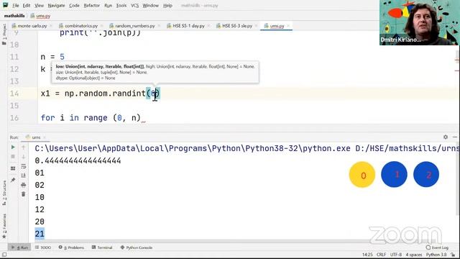Change CRLF line separator in status bar
460x259 pixels.
pyautogui.click(x=381, y=255)
